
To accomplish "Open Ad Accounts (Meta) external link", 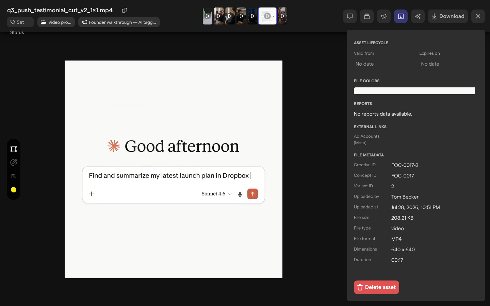I will coord(366,139).
